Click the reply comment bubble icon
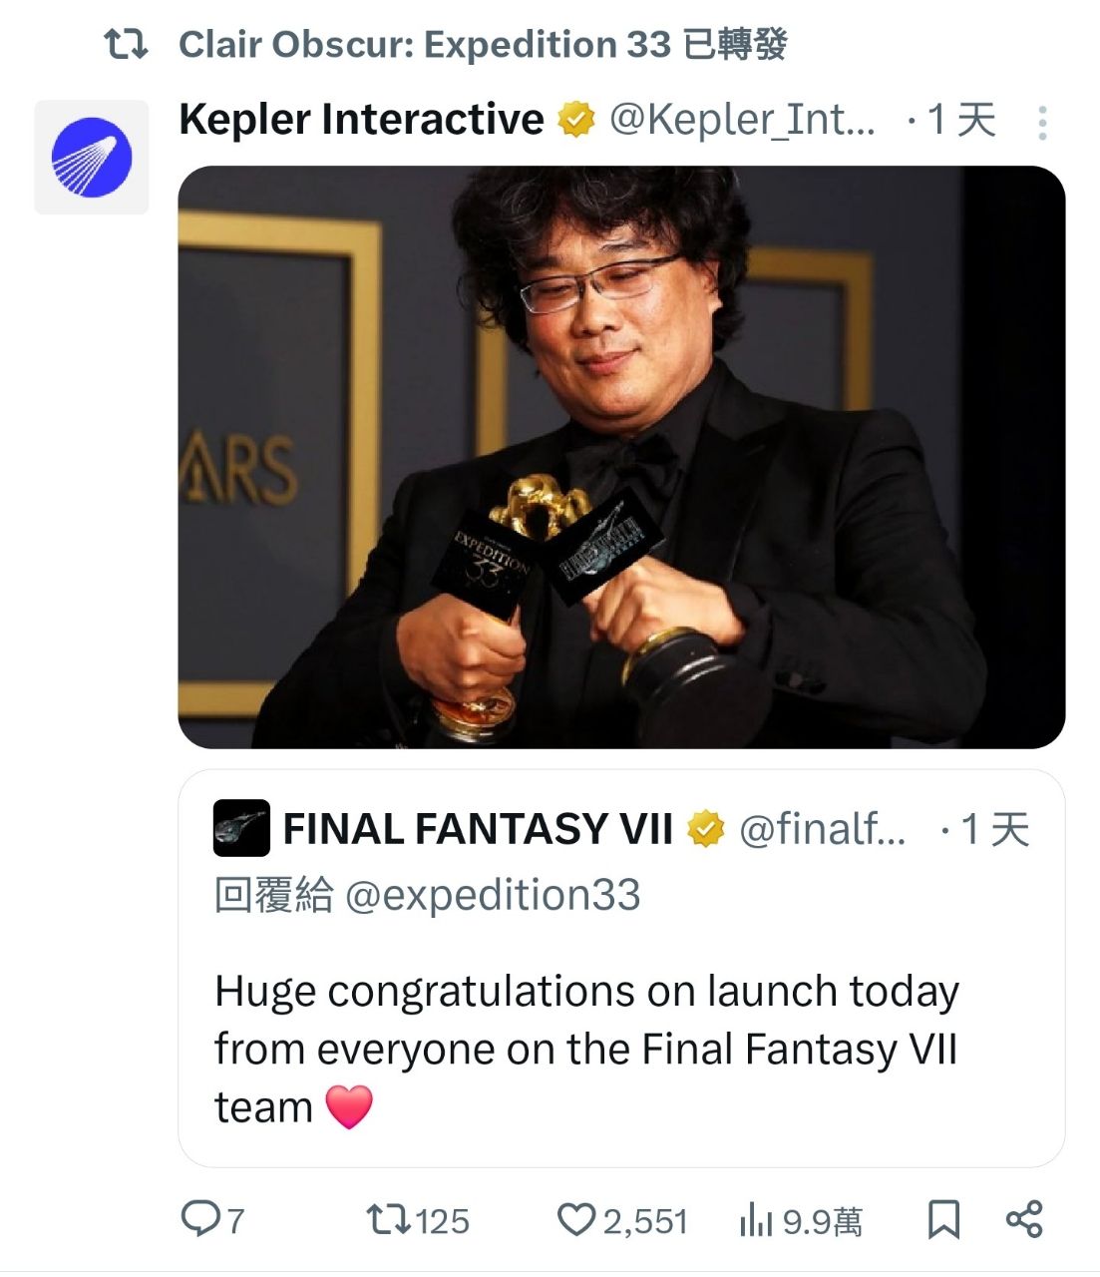Image resolution: width=1100 pixels, height=1277 pixels. [200, 1219]
